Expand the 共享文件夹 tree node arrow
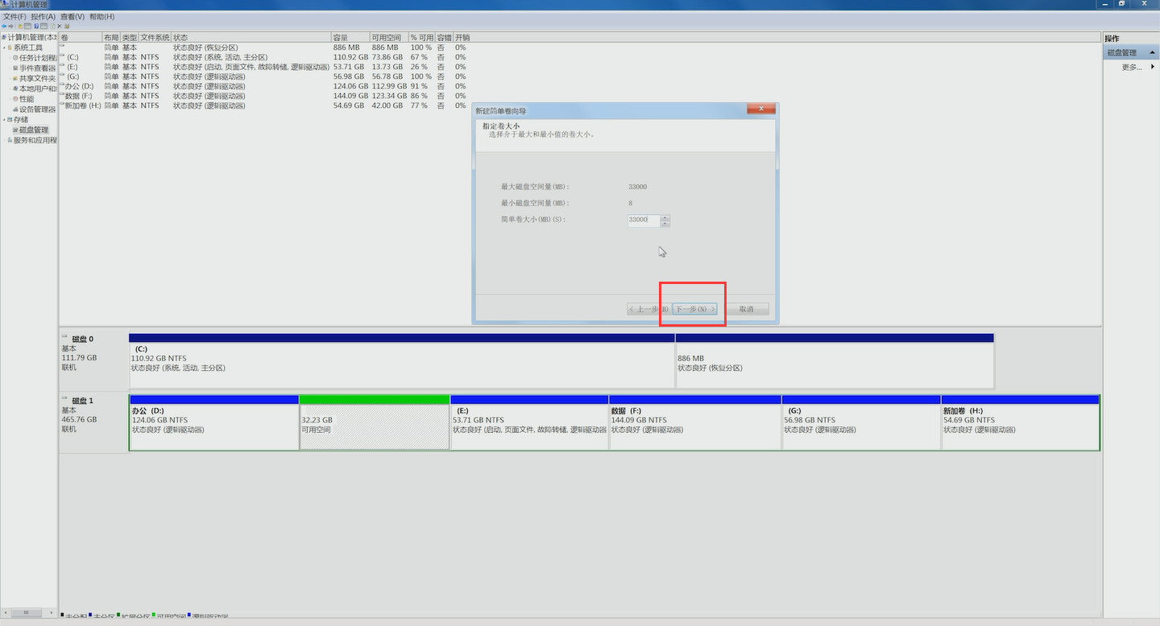The image size is (1160, 626). [10, 78]
